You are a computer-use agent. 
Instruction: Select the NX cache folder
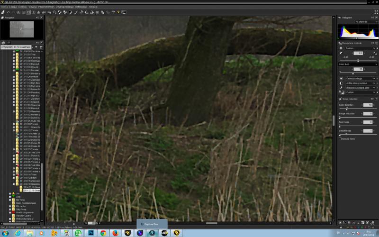(x=20, y=206)
